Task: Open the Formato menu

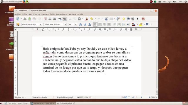Action: tap(45, 14)
